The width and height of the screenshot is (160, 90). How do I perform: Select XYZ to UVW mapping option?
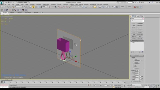pyautogui.click(x=134, y=68)
